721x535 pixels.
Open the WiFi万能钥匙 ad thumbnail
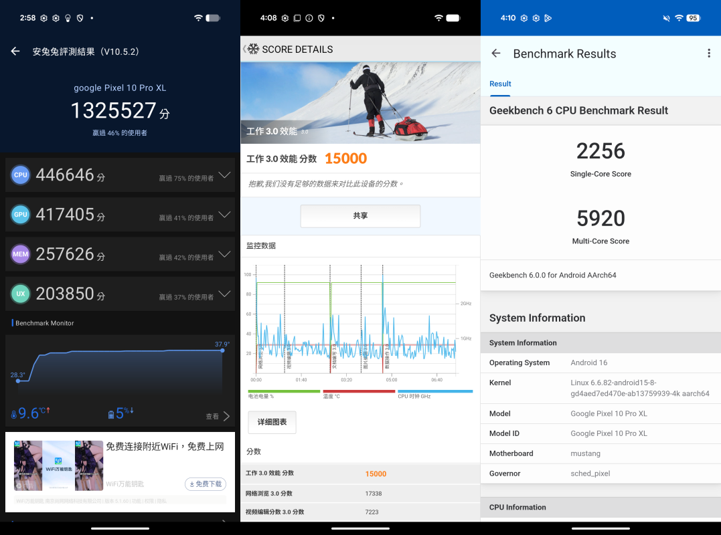(x=58, y=465)
